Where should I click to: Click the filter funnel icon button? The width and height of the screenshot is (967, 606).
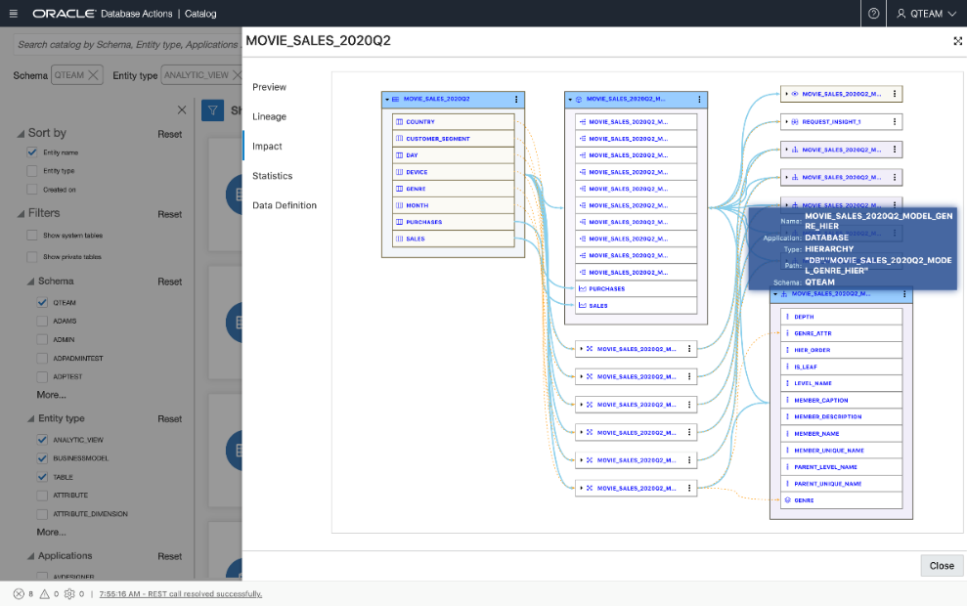(x=212, y=110)
